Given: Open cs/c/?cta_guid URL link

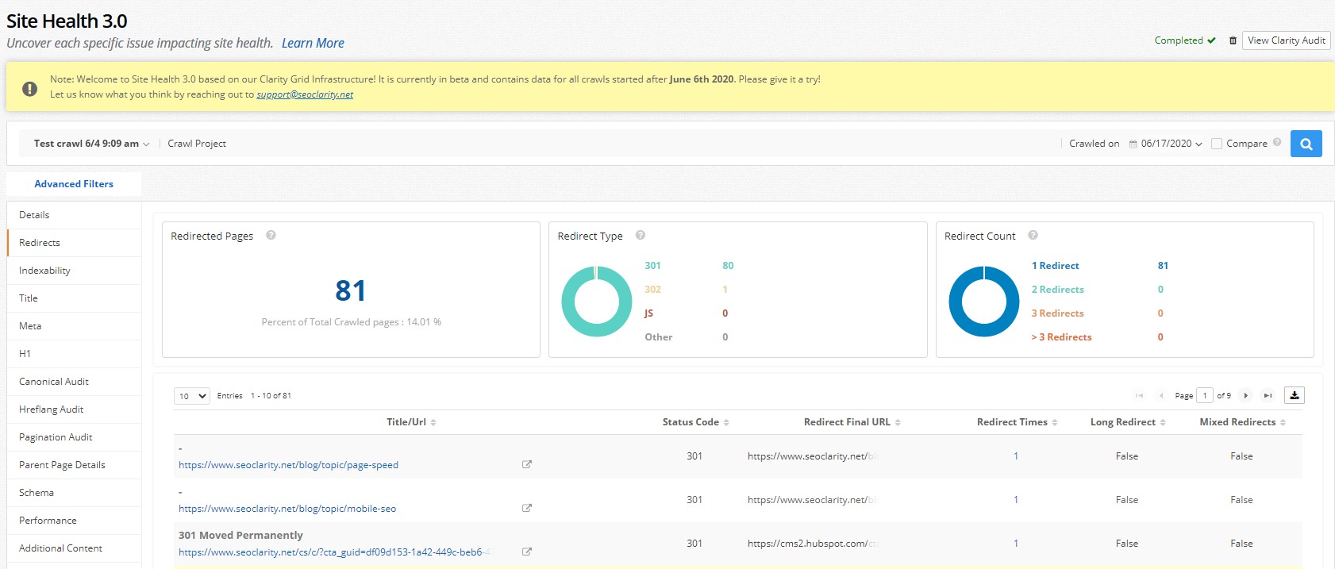Looking at the screenshot, I should [x=336, y=552].
